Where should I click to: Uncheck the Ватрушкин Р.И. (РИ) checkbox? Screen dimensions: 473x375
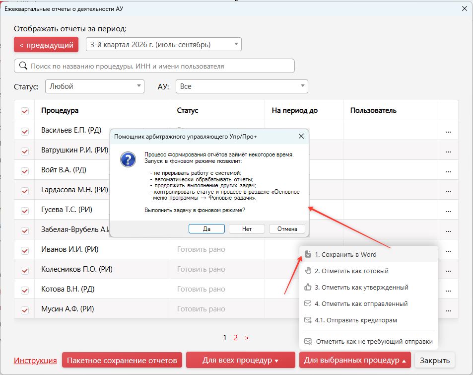click(25, 151)
